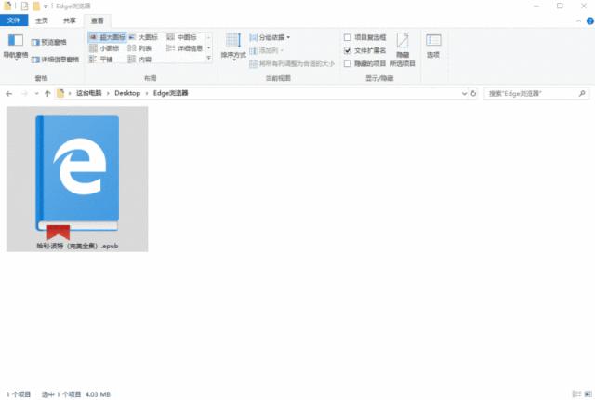The width and height of the screenshot is (595, 400).
Task: Click 隐藏所选项目 (Hide selected items) button
Action: click(403, 49)
